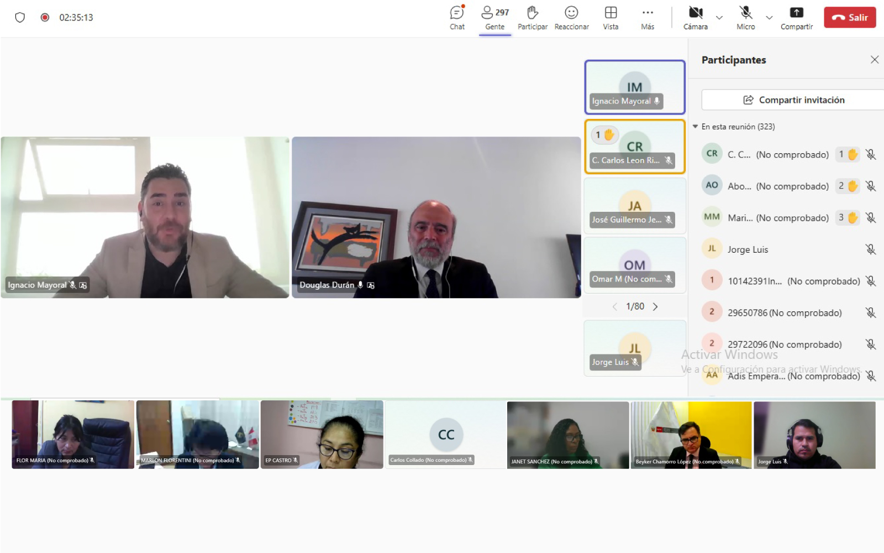Click the shield security icon
Viewport: 884px width, 553px height.
[x=20, y=17]
